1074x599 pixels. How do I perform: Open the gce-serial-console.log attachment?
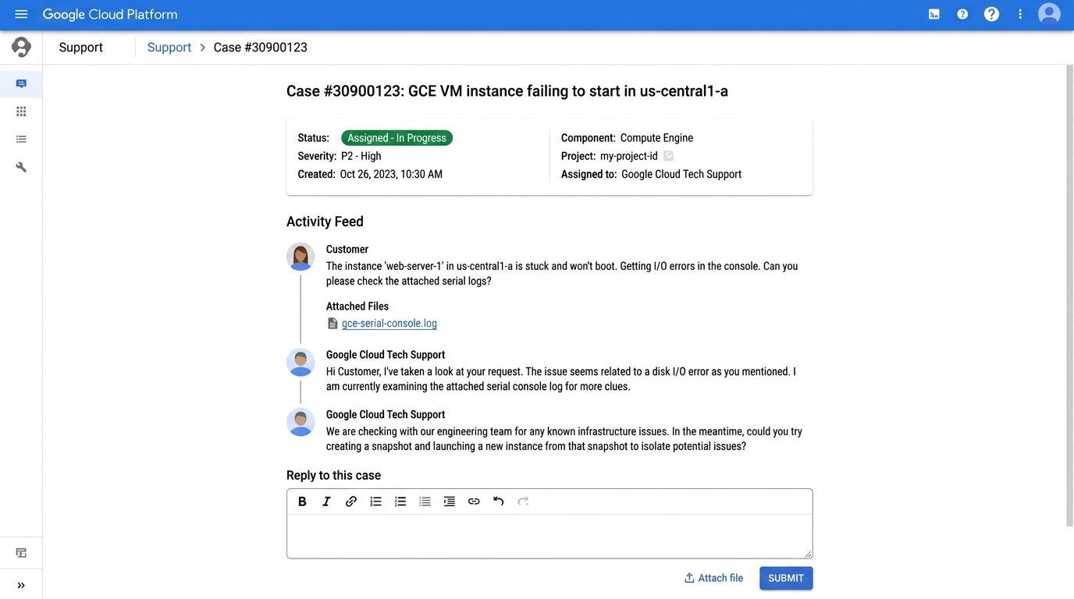[x=389, y=324]
